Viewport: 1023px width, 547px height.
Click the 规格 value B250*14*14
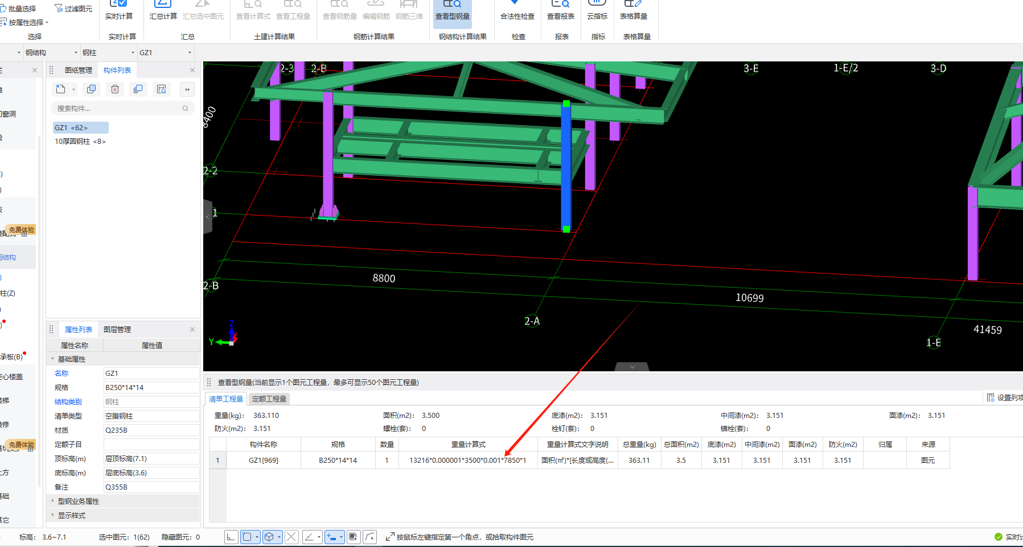(x=151, y=387)
